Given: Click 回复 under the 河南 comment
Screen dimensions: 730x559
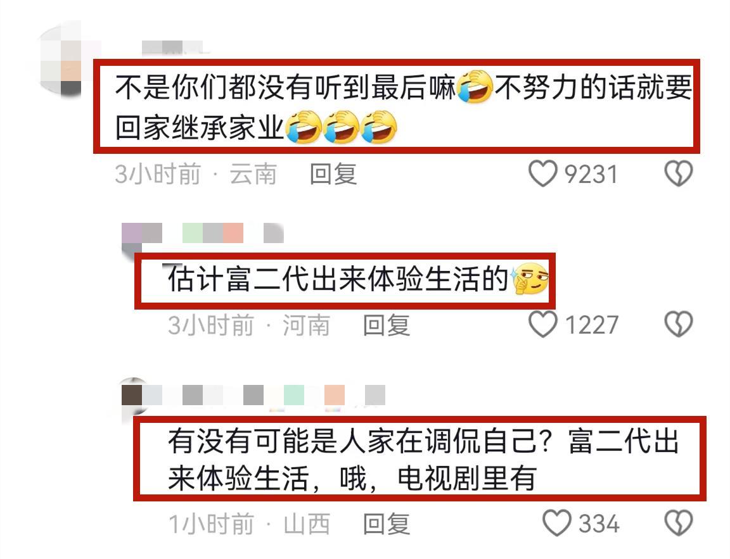Looking at the screenshot, I should click(x=387, y=325).
